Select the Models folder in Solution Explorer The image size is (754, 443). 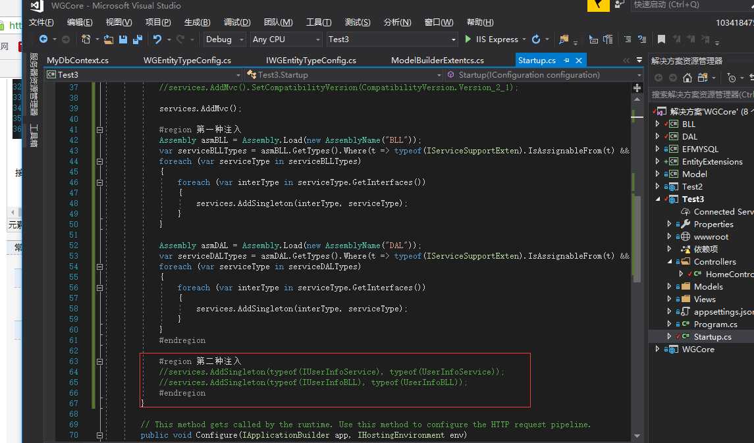tap(709, 286)
